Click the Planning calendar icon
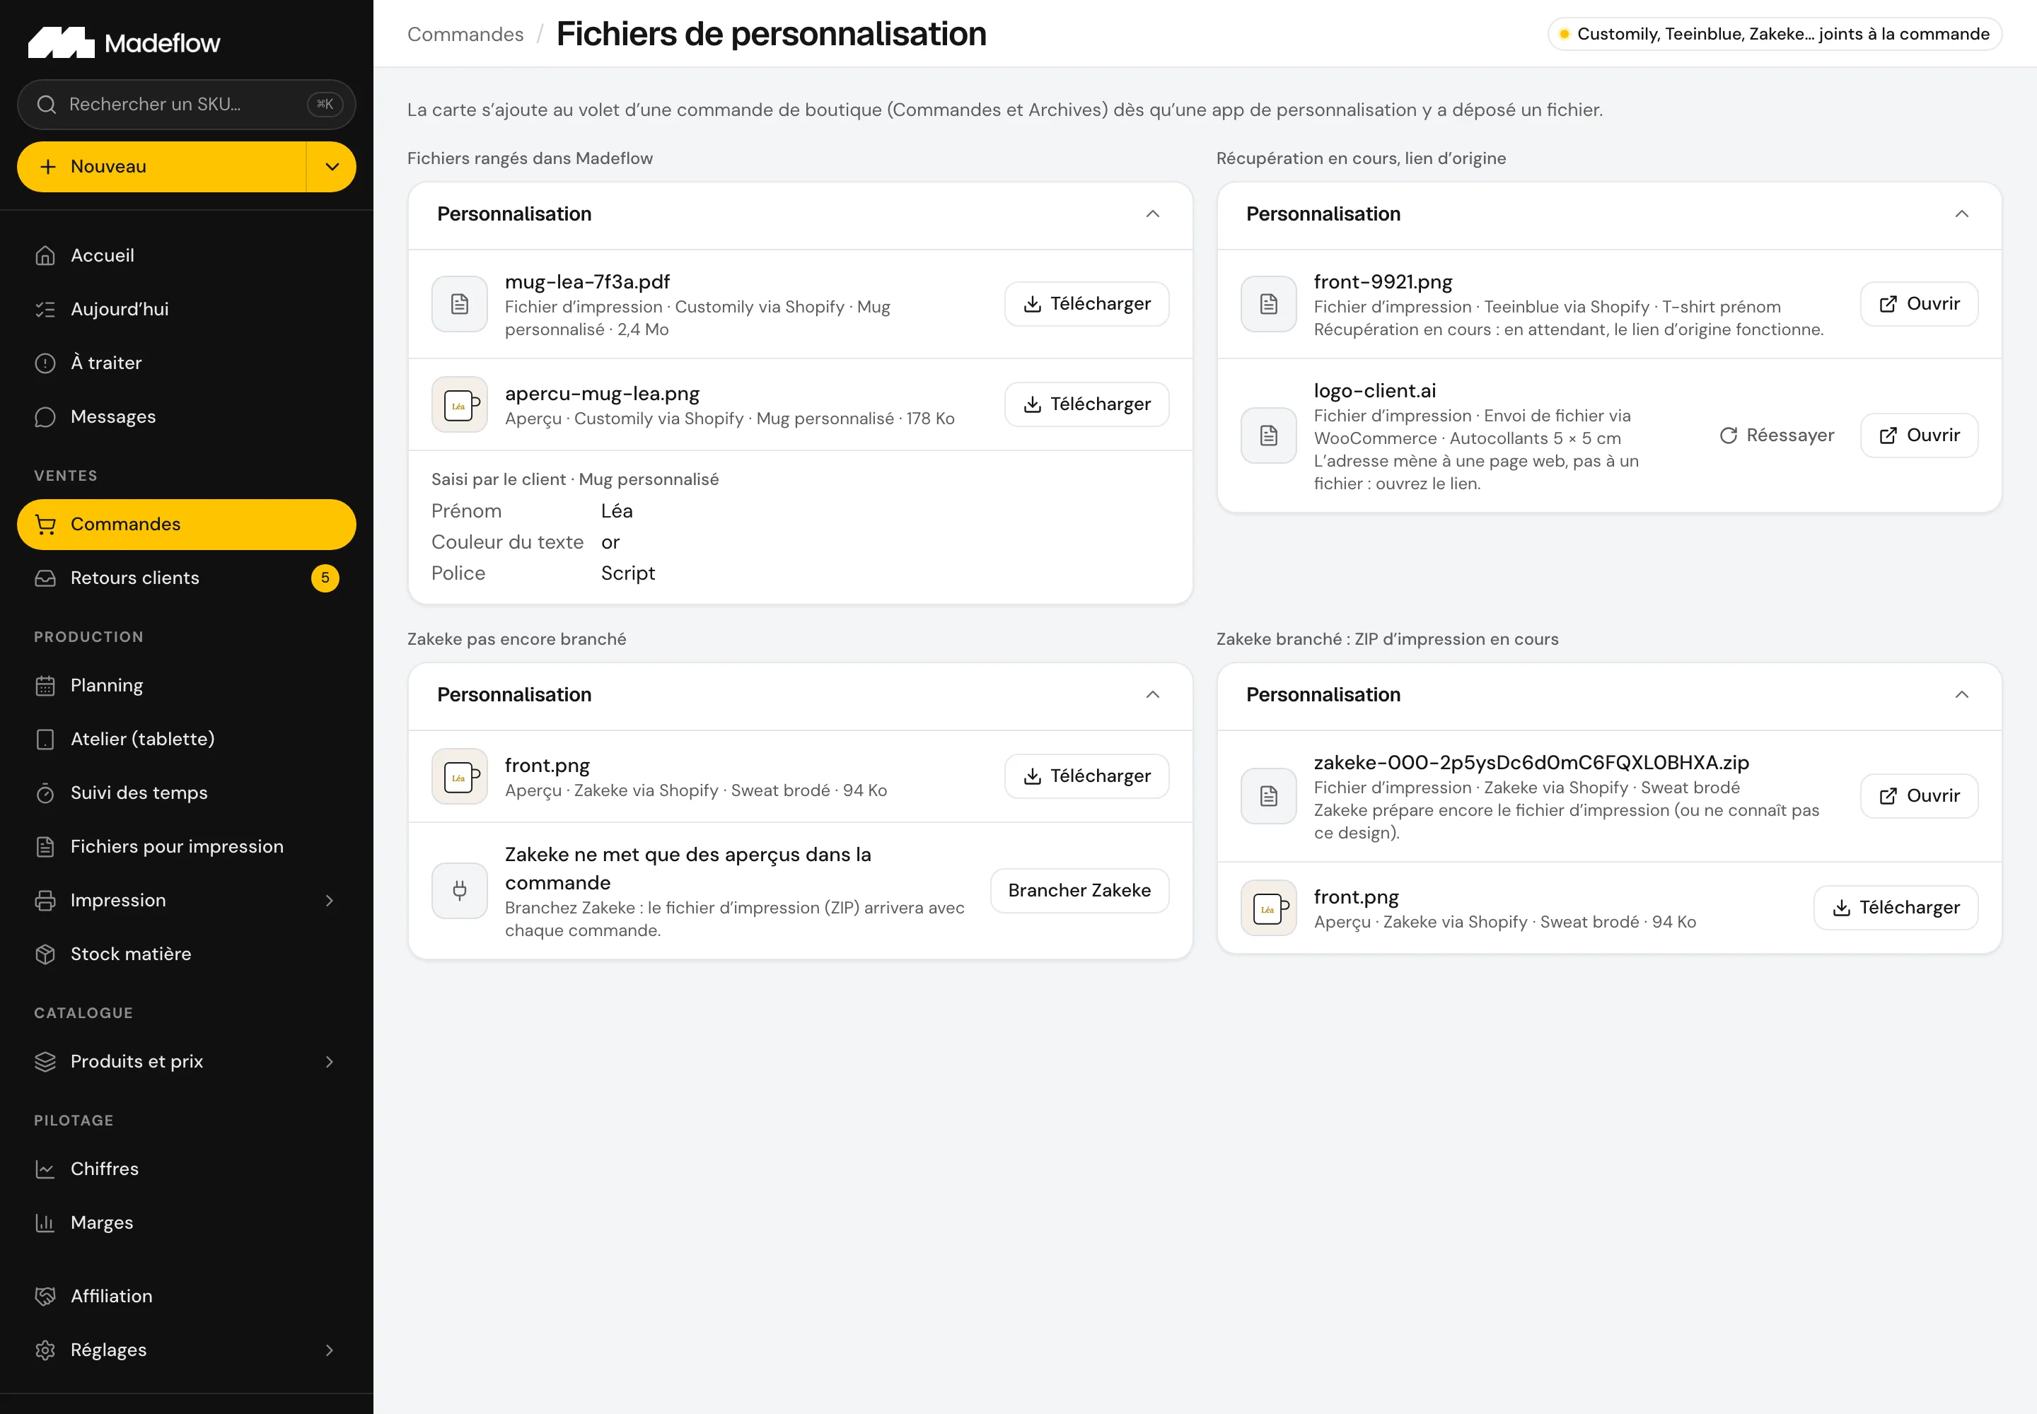 [x=45, y=686]
